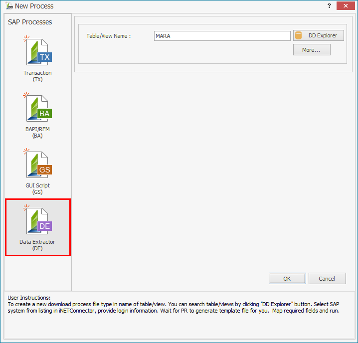Pick the Data Extractor (DE) icon
The width and height of the screenshot is (358, 343).
click(38, 221)
